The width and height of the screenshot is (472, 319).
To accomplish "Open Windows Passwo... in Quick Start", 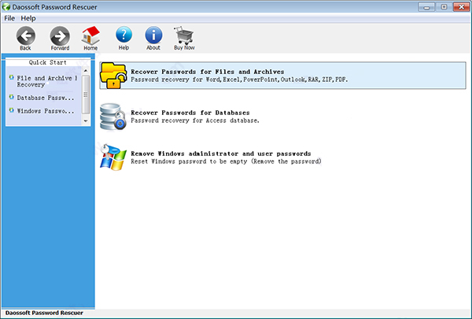I will [x=46, y=111].
